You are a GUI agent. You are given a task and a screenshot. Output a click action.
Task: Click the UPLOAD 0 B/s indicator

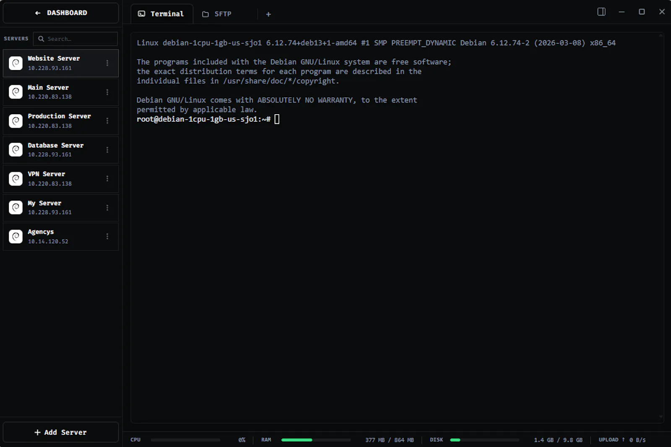(x=622, y=440)
